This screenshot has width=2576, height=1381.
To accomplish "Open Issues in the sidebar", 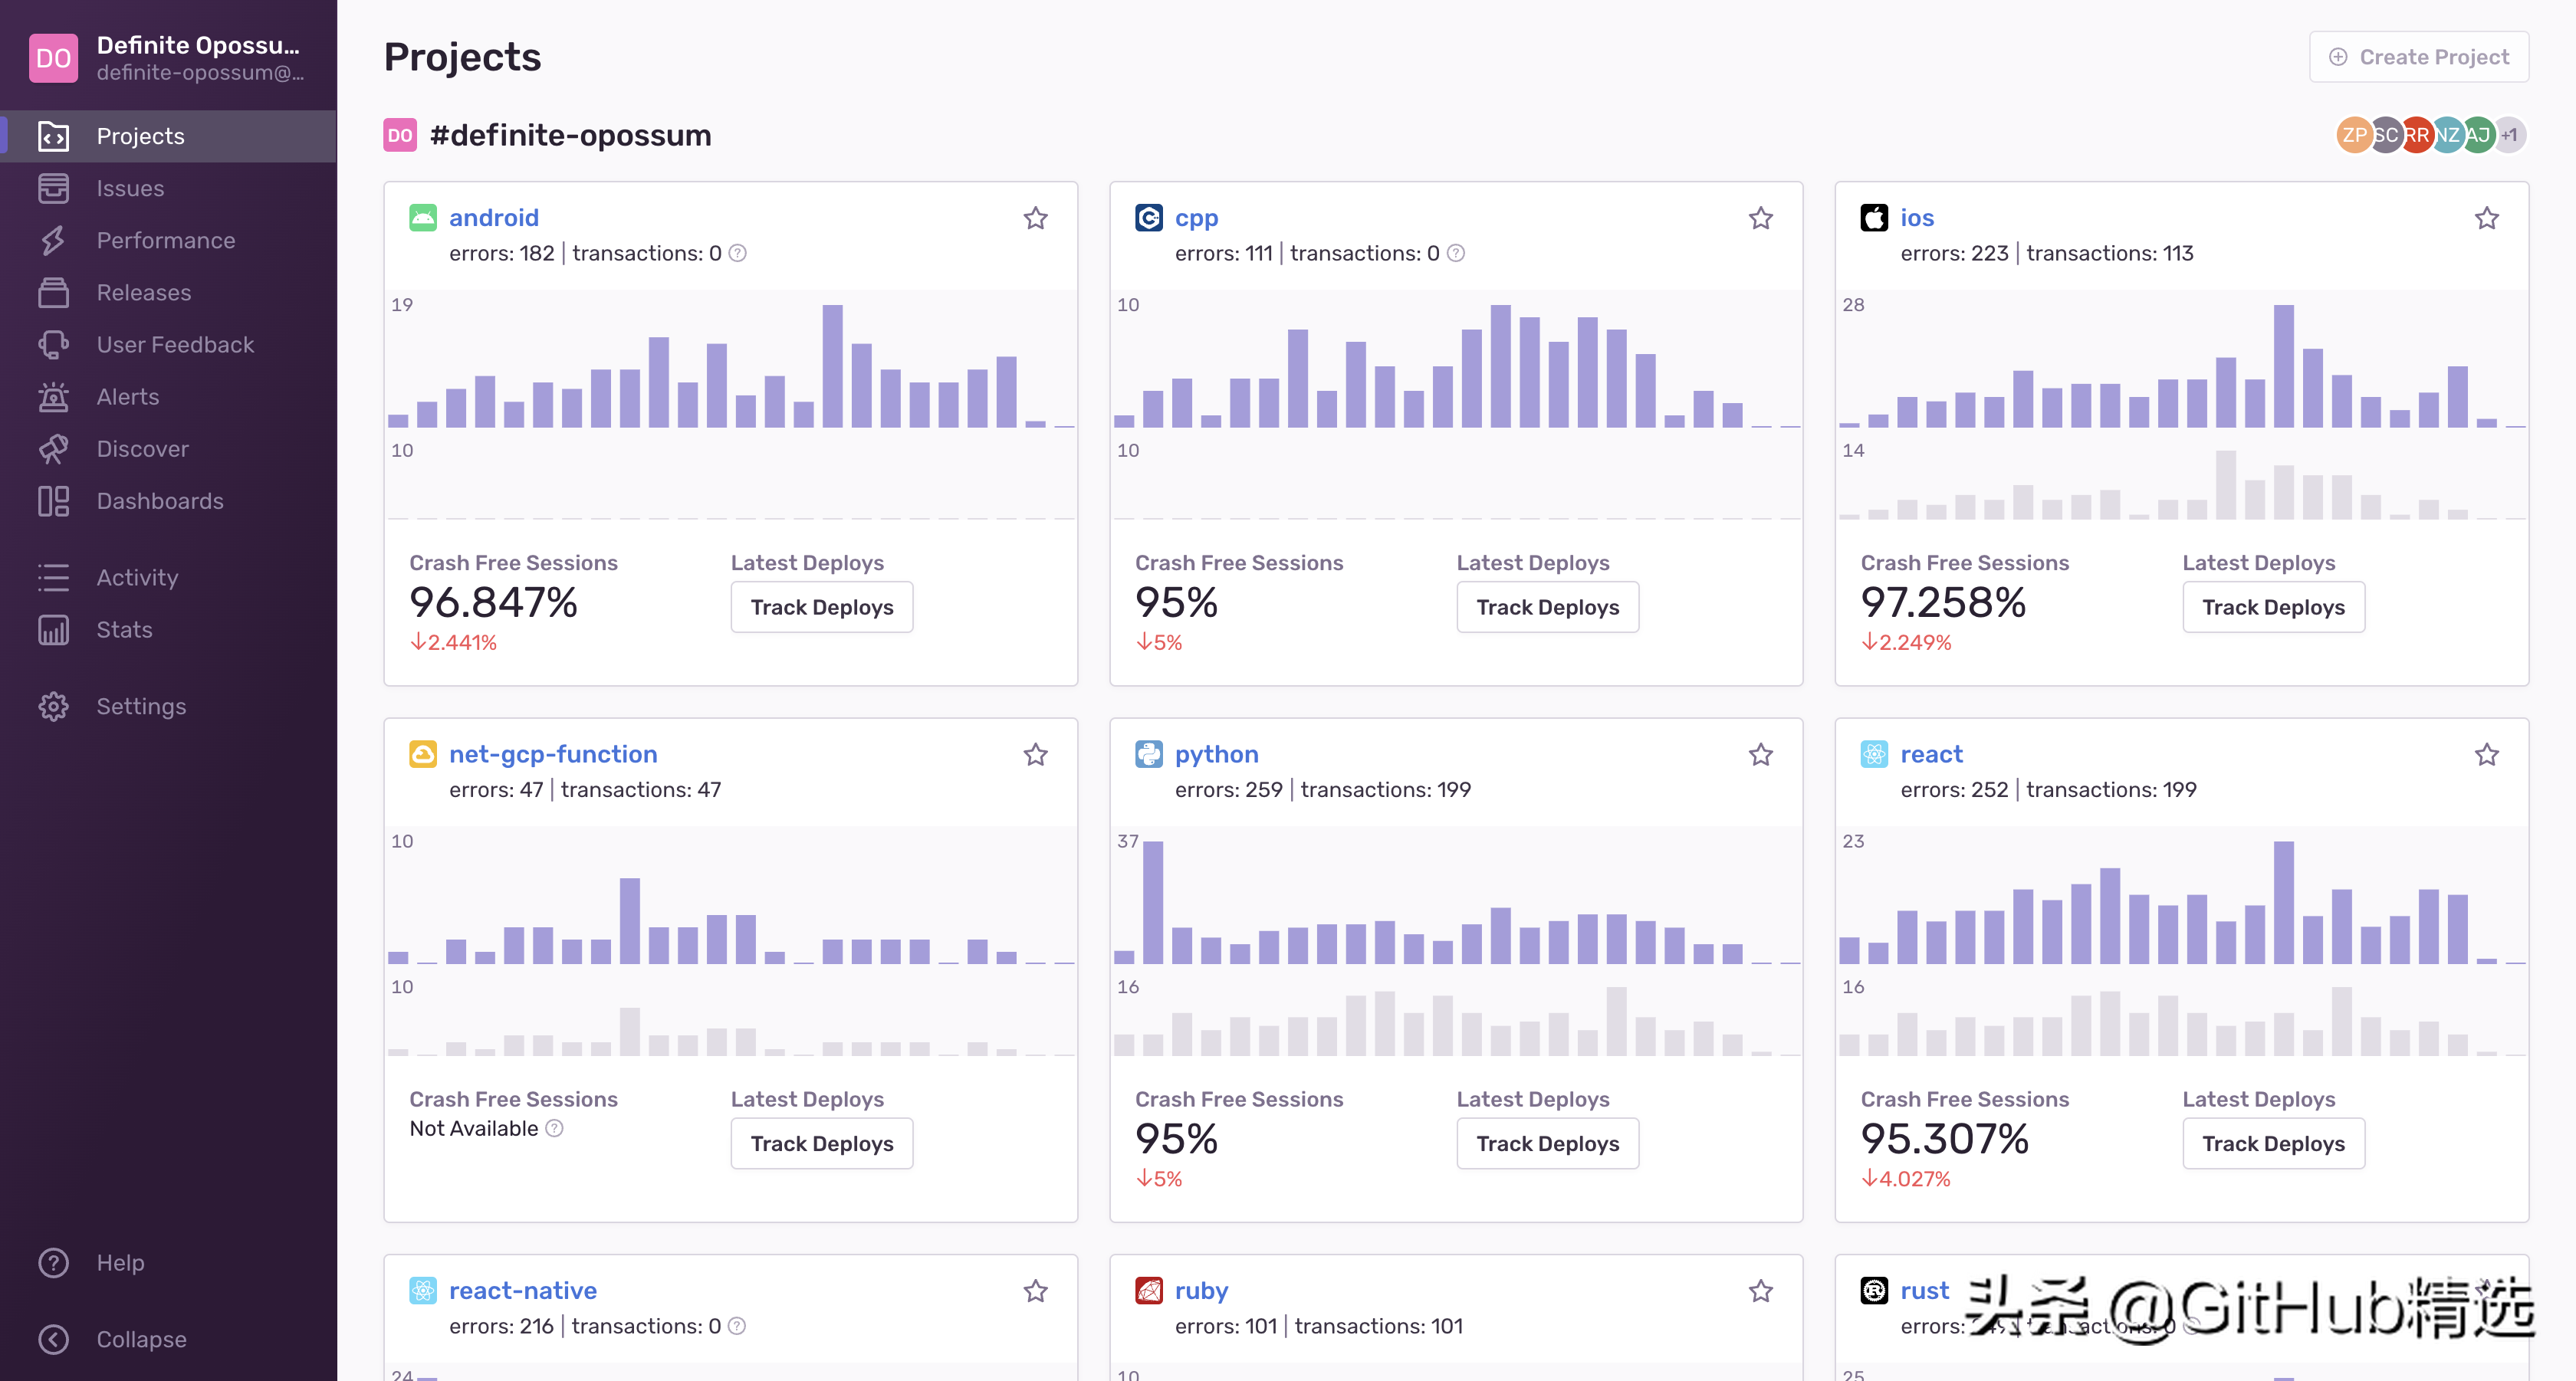I will (130, 188).
